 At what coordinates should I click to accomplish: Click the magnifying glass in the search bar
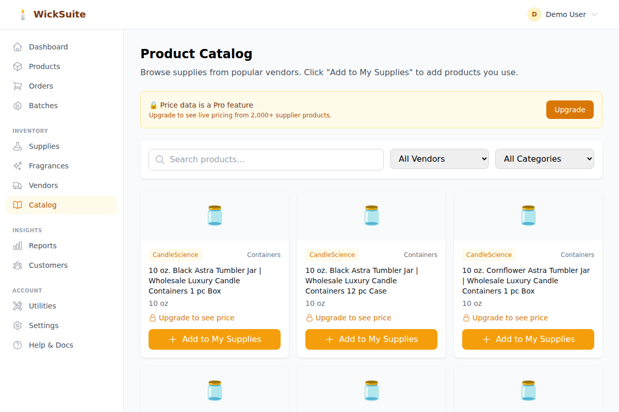160,160
